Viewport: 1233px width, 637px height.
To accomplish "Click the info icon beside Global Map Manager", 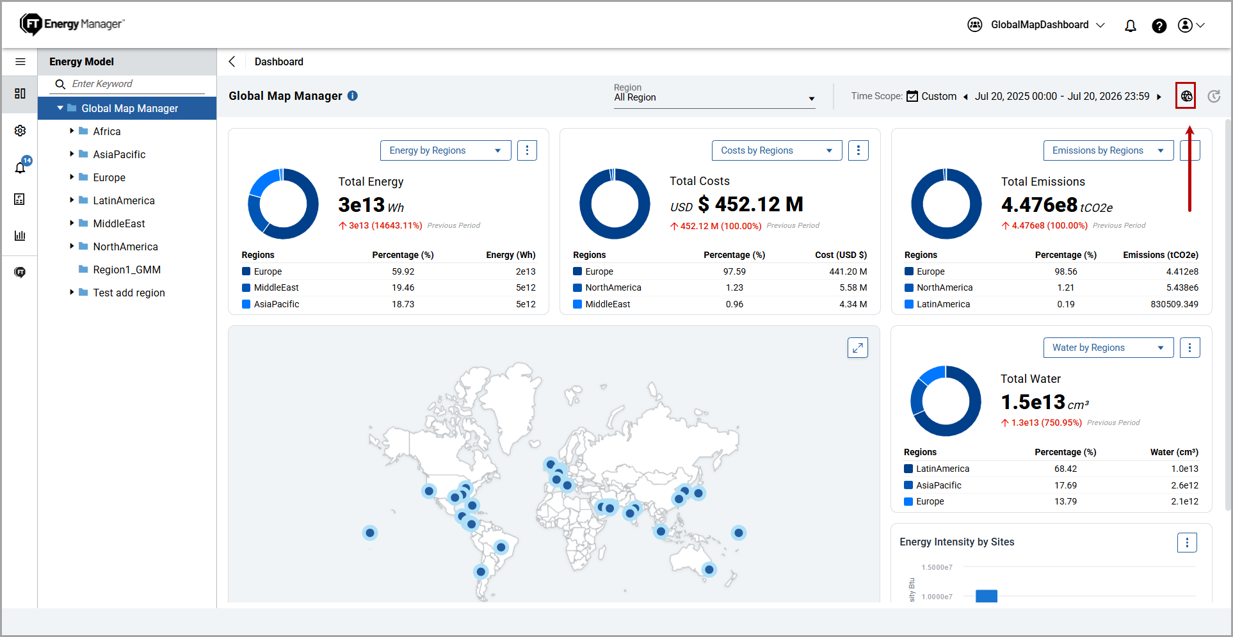I will click(x=353, y=95).
